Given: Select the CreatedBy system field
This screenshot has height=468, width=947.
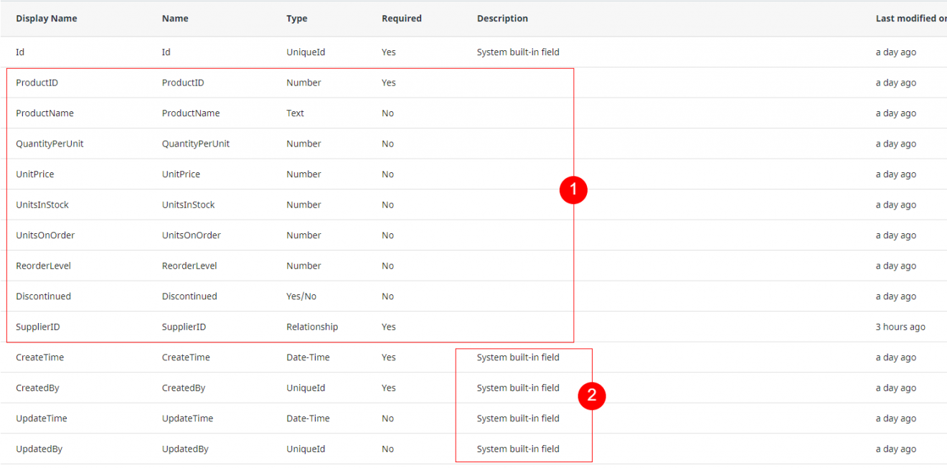Looking at the screenshot, I should tap(37, 388).
